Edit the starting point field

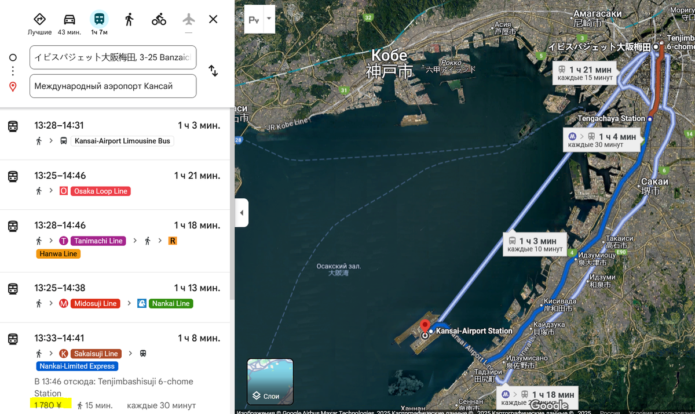click(x=113, y=57)
